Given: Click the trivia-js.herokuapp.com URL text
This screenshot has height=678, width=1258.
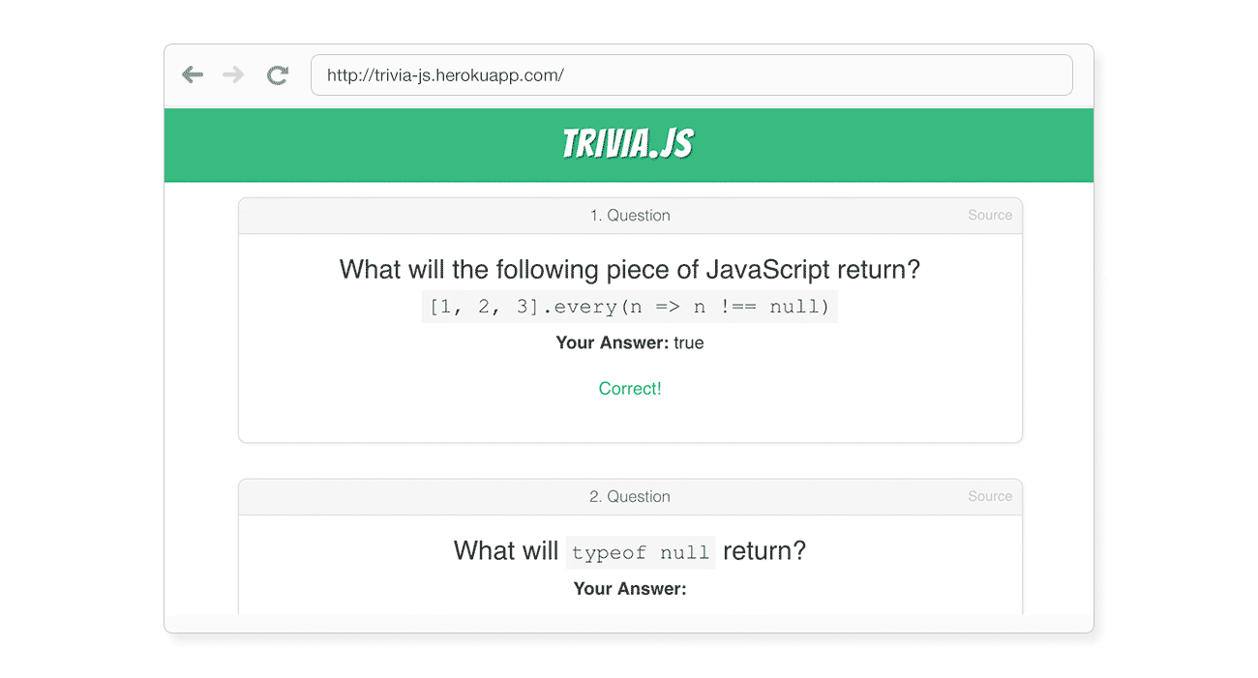Looking at the screenshot, I should coord(445,74).
